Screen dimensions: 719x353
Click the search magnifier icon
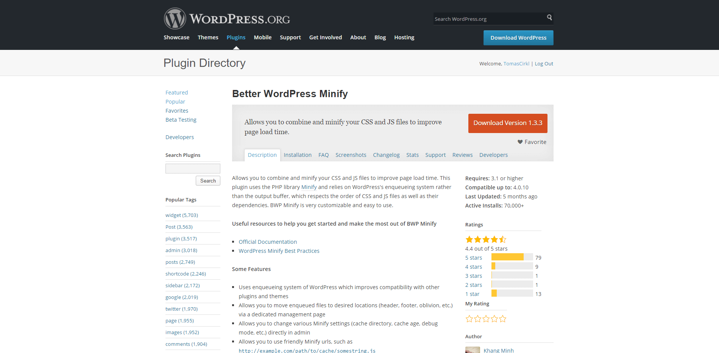click(549, 17)
